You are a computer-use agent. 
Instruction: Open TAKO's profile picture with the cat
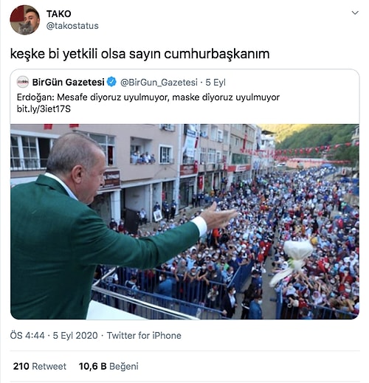pos(24,20)
